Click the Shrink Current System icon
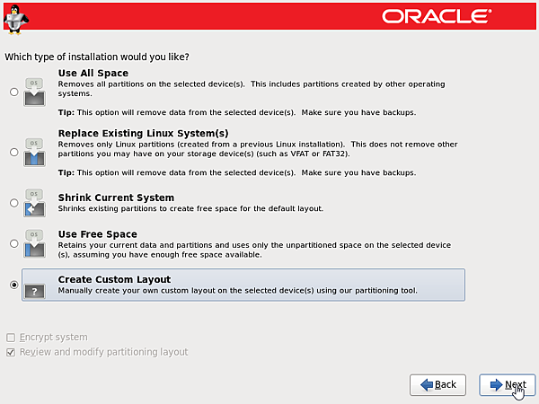The height and width of the screenshot is (404, 539). pos(34,203)
